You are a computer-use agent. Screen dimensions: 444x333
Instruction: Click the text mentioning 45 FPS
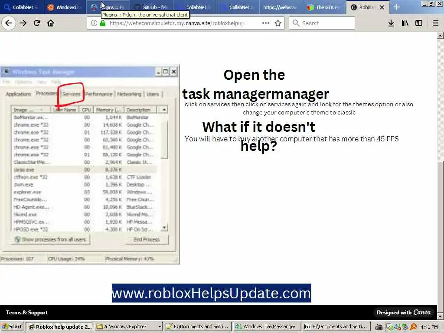[x=292, y=139]
